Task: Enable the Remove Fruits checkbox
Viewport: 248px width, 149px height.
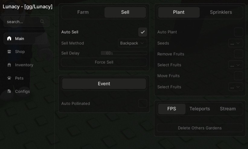Action: click(239, 54)
